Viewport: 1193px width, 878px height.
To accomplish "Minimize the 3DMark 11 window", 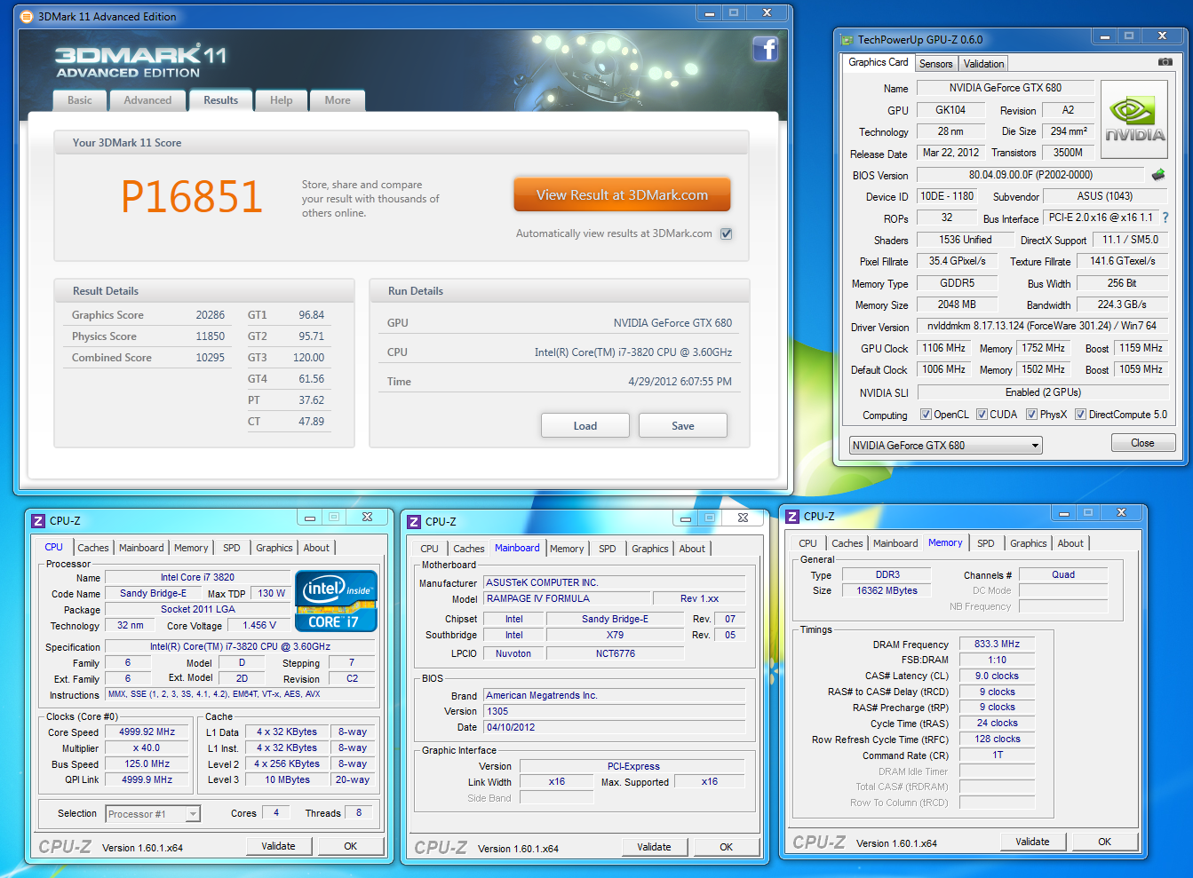I will pyautogui.click(x=709, y=13).
